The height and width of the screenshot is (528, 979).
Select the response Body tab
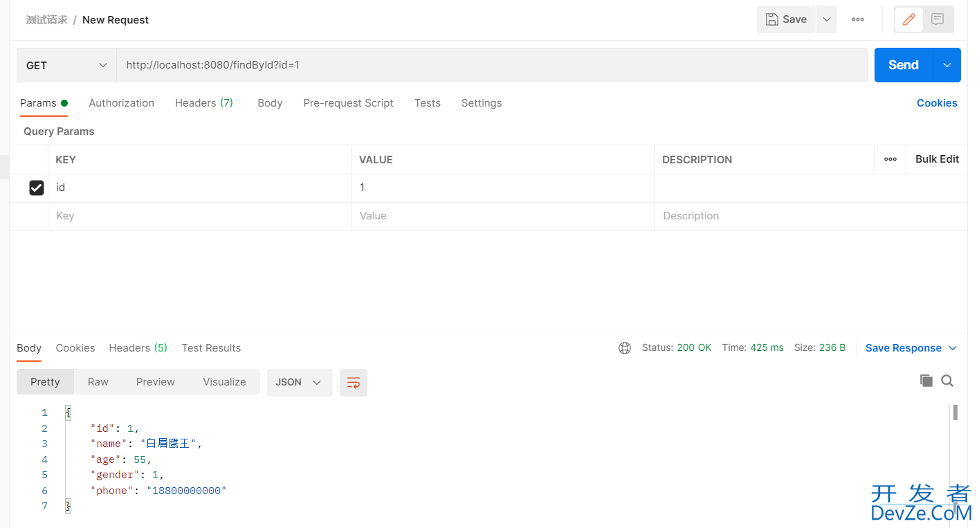coord(29,348)
